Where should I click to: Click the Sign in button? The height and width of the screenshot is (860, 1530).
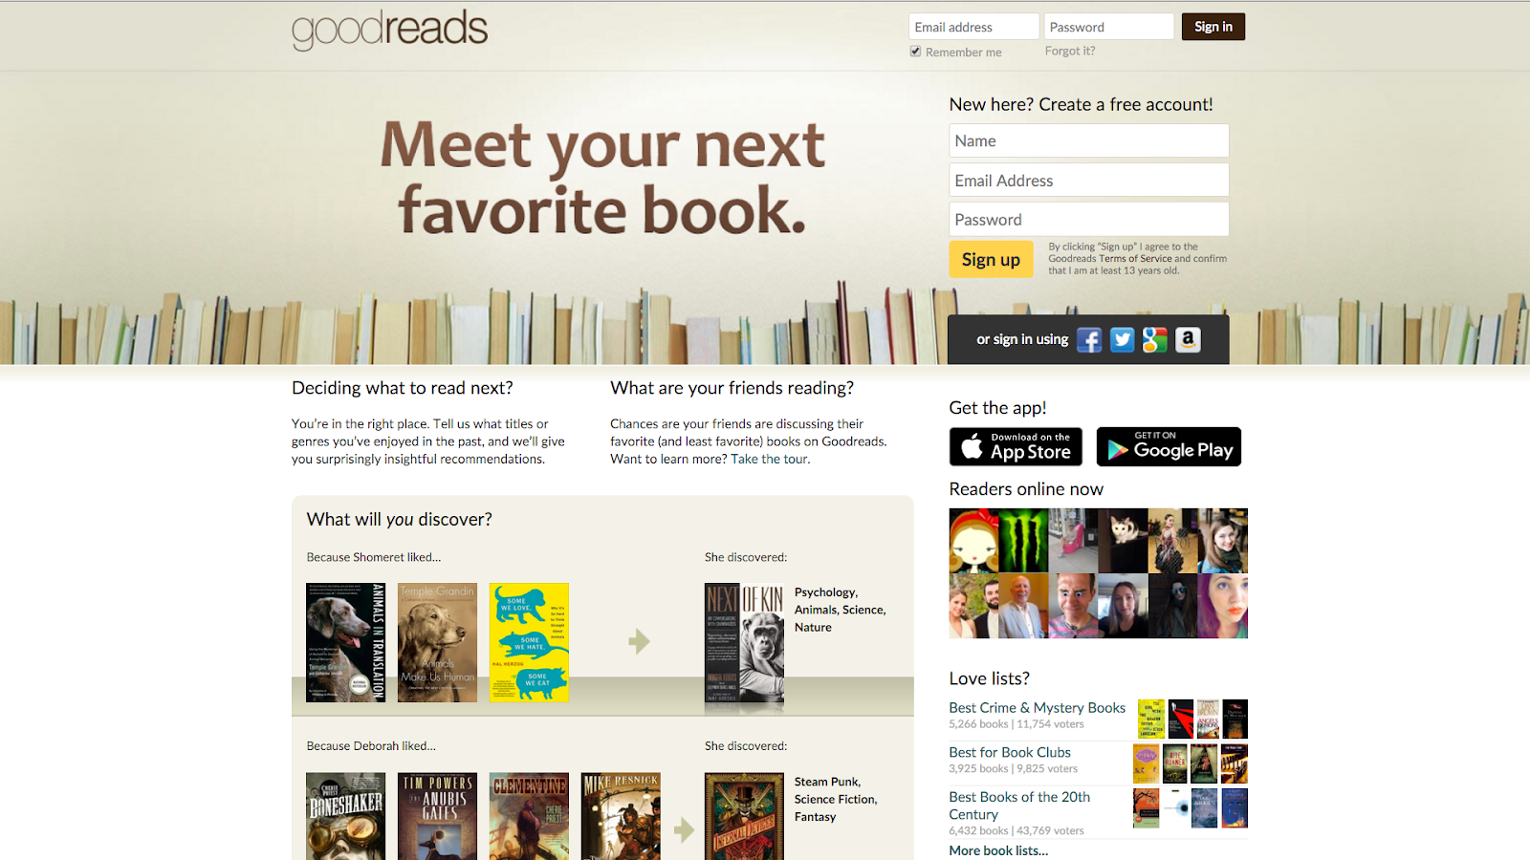pyautogui.click(x=1213, y=27)
